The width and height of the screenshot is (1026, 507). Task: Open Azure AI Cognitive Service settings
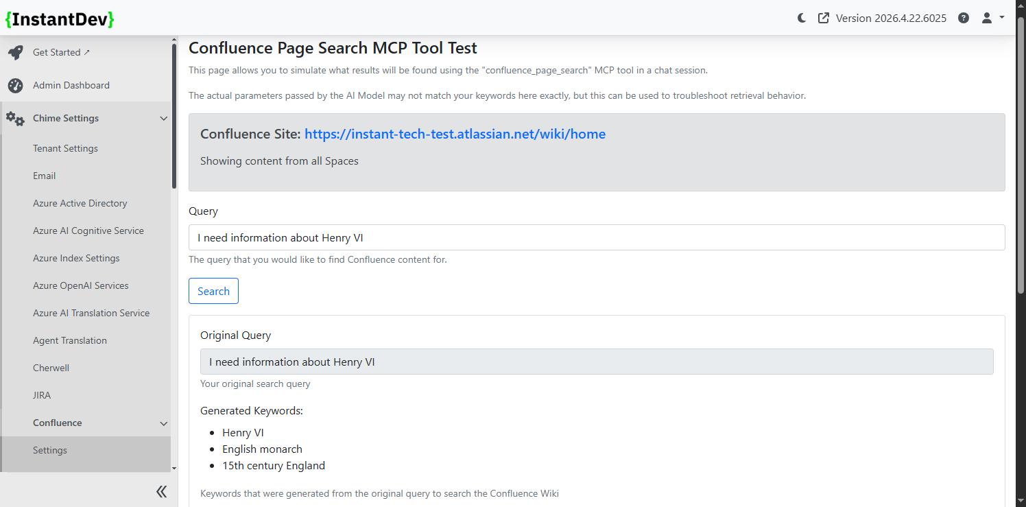[88, 231]
